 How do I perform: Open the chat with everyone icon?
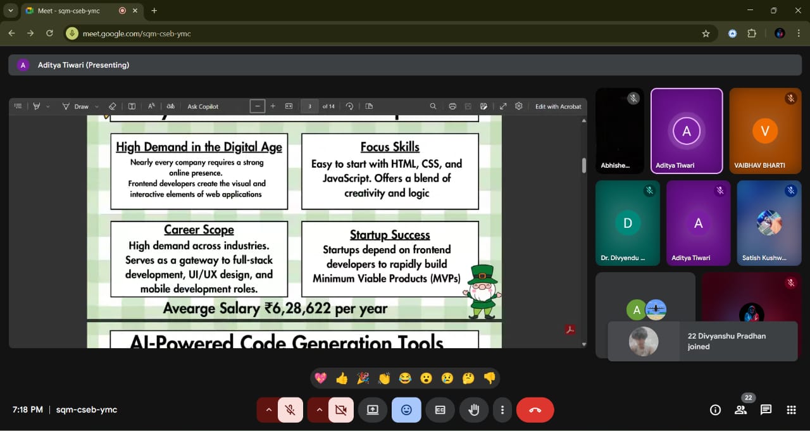pos(766,410)
